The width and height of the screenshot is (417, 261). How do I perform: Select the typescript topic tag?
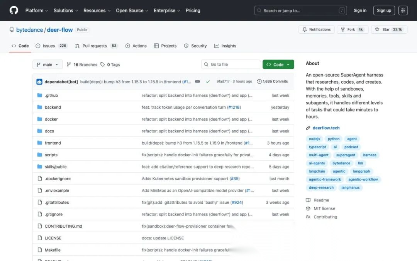[317, 147]
